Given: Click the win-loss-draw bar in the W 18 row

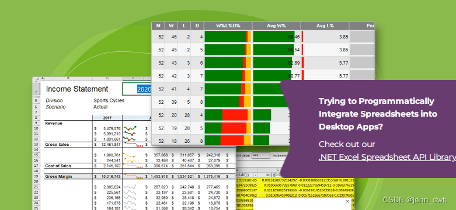Looking at the screenshot, I should point(228,141).
